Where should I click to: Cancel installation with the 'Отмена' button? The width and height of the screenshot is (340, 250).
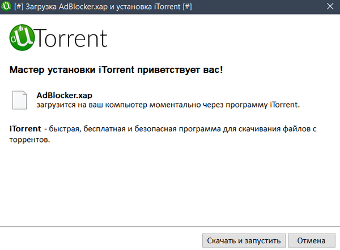(x=311, y=240)
